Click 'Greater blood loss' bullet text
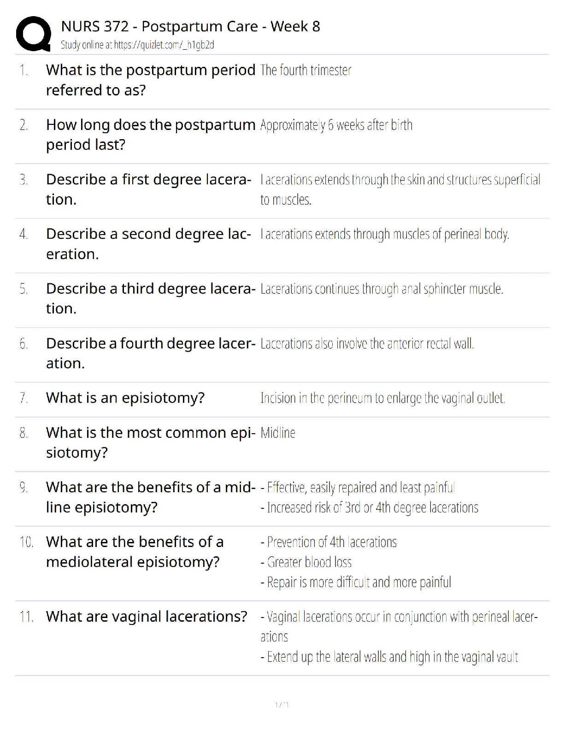Image resolution: width=564 pixels, height=730 pixels. pos(306,562)
